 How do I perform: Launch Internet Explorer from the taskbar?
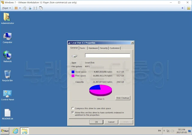click(x=15, y=131)
